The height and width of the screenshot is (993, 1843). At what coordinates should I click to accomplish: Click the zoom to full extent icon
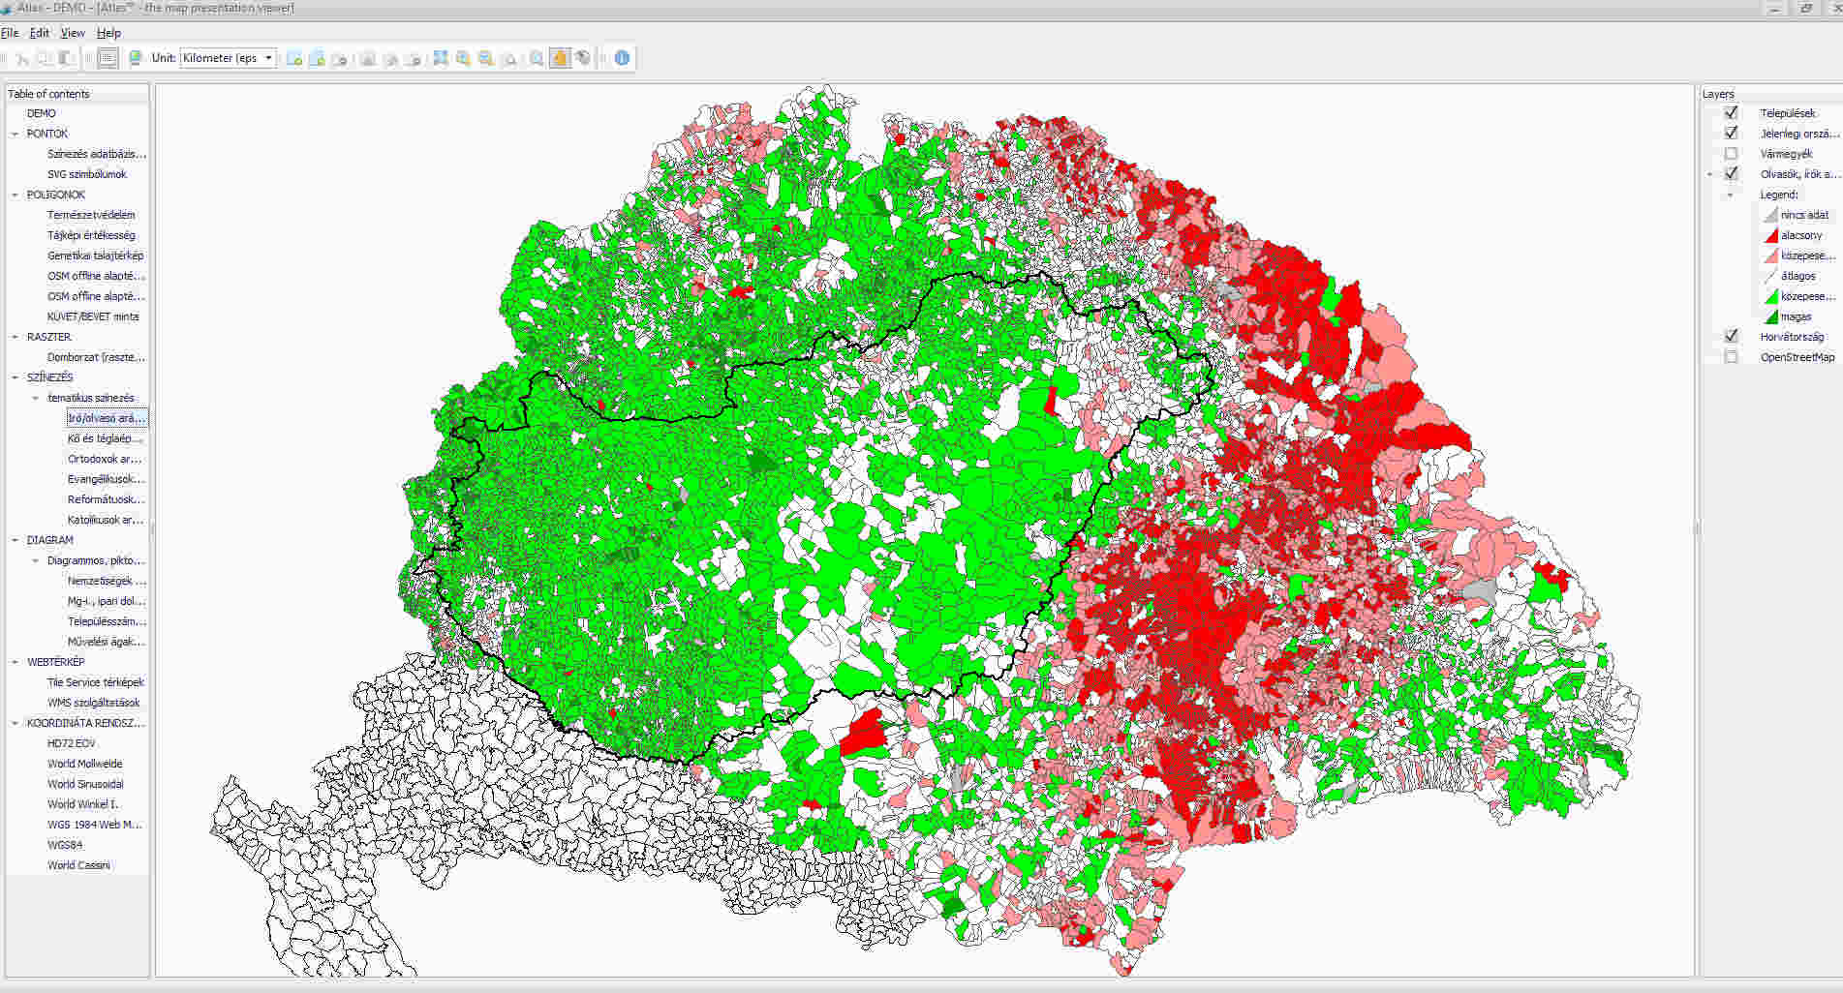(441, 58)
